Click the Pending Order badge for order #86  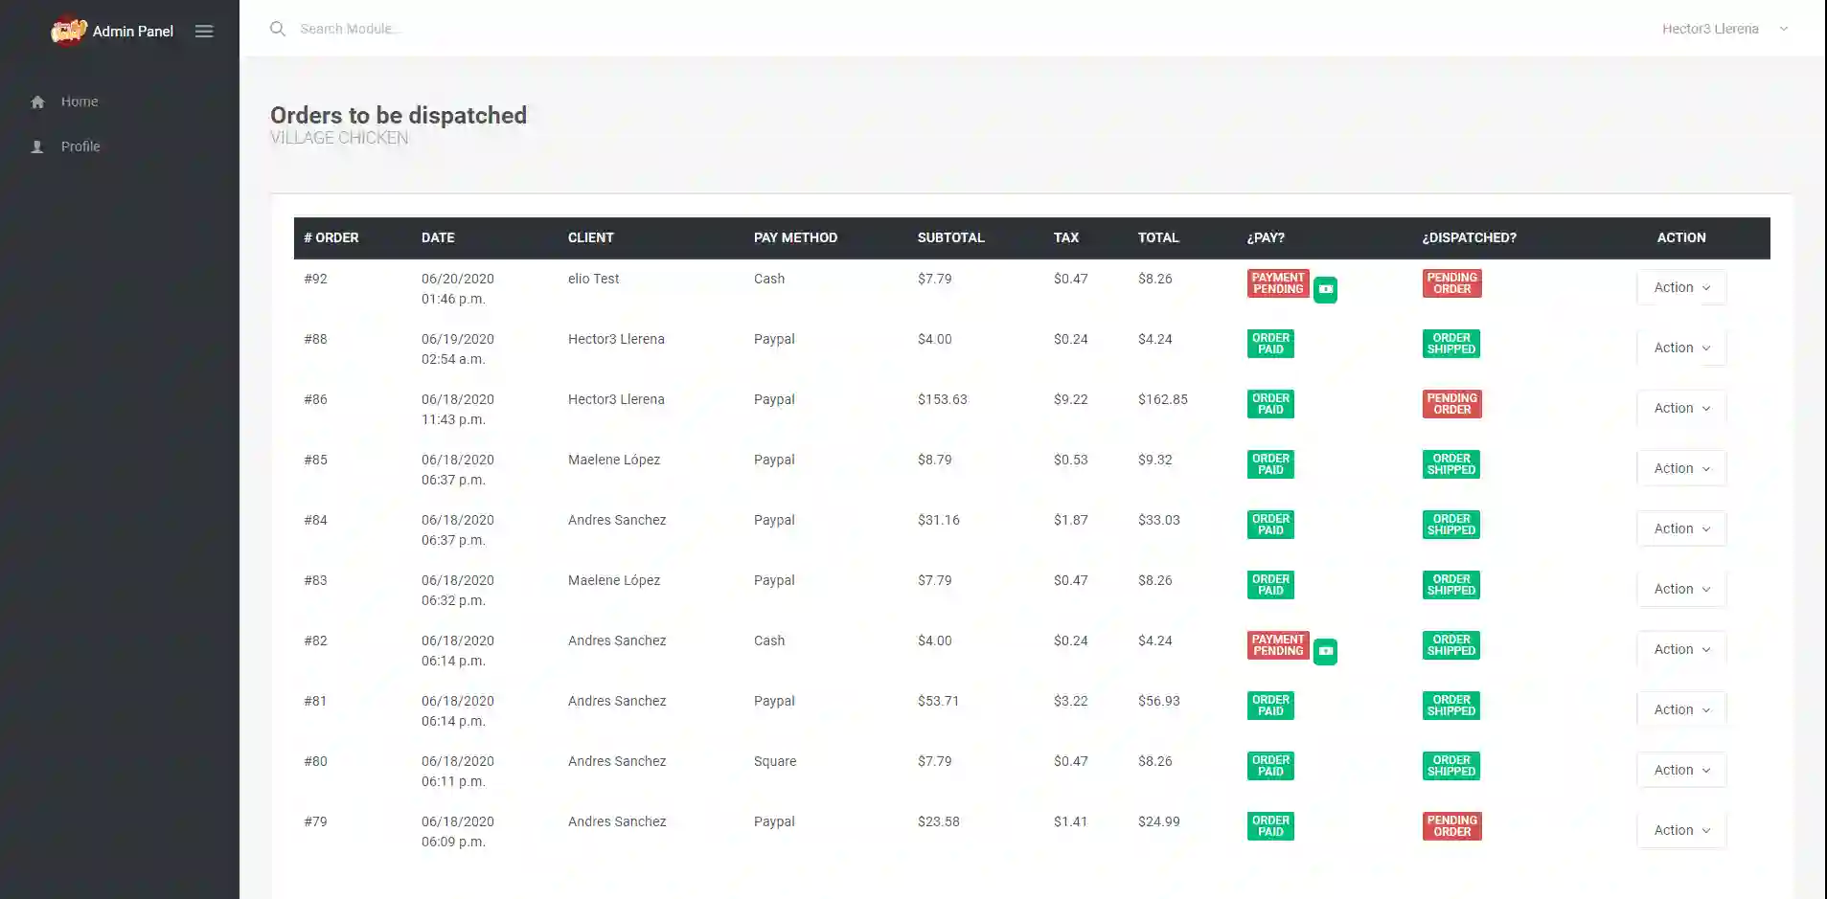pos(1451,404)
